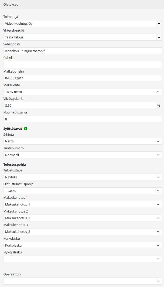Click the Sähköposti email field

(x=82, y=51)
